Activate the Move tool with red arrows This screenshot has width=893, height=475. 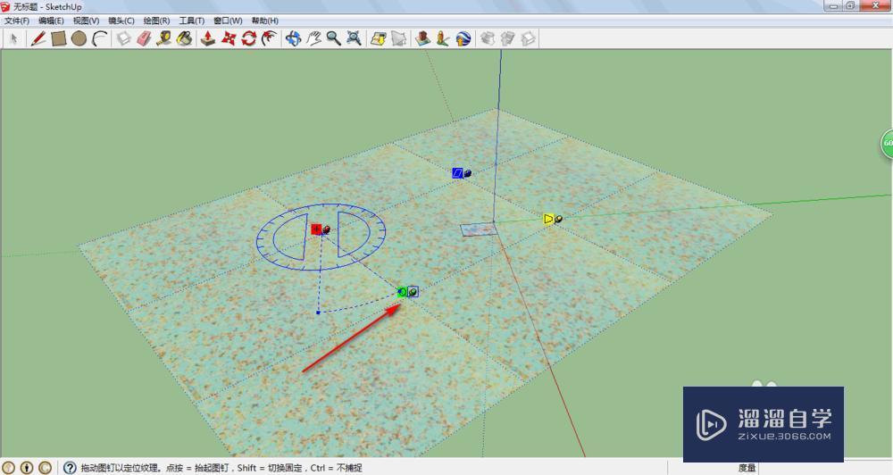[x=229, y=38]
